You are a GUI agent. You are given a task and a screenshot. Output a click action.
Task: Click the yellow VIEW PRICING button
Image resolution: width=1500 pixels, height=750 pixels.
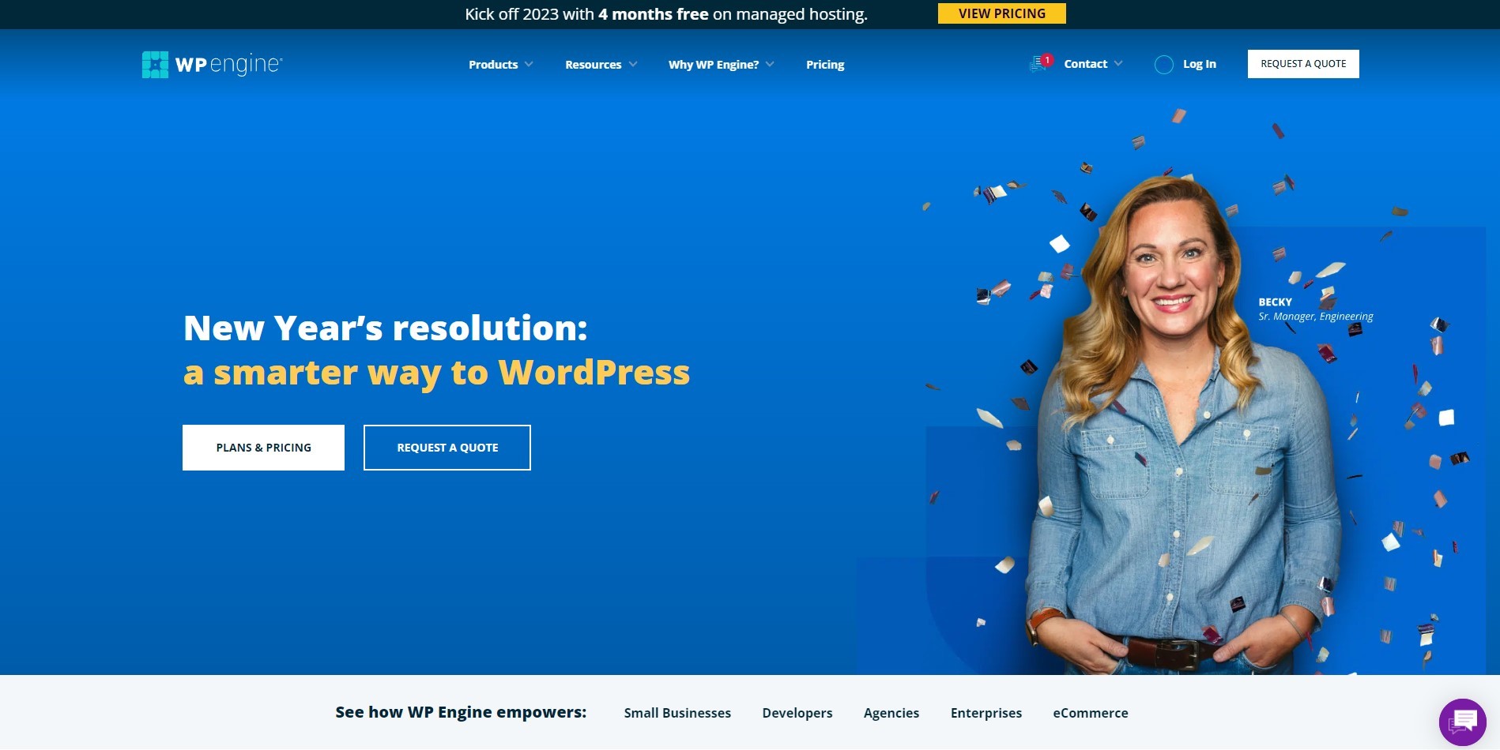coord(1002,13)
